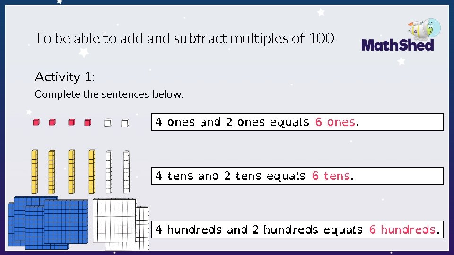The height and width of the screenshot is (255, 454).
Task: Click the hundreds sentence text box
Action: 297,229
